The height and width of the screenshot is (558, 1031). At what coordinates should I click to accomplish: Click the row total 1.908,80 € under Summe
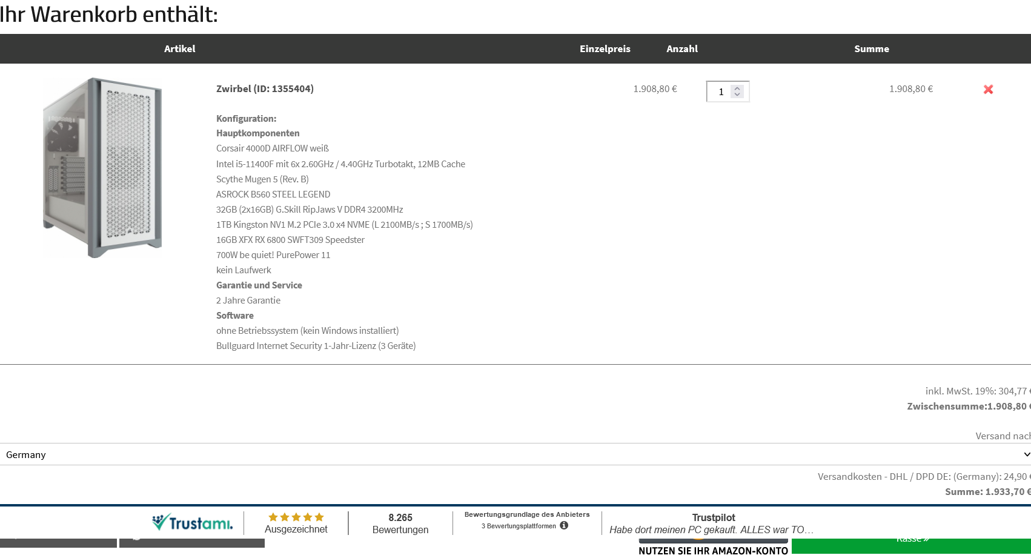pyautogui.click(x=910, y=89)
